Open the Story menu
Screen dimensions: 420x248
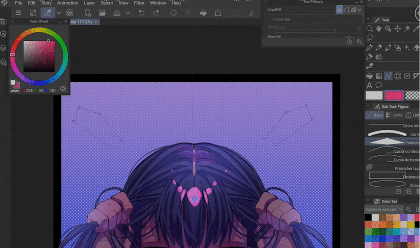pyautogui.click(x=46, y=3)
